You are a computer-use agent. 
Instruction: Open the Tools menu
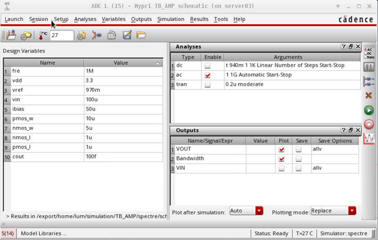221,19
